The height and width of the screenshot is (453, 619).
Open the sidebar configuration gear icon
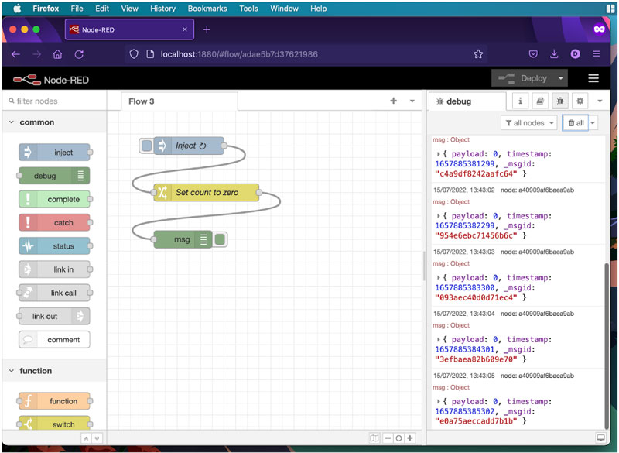pos(580,101)
